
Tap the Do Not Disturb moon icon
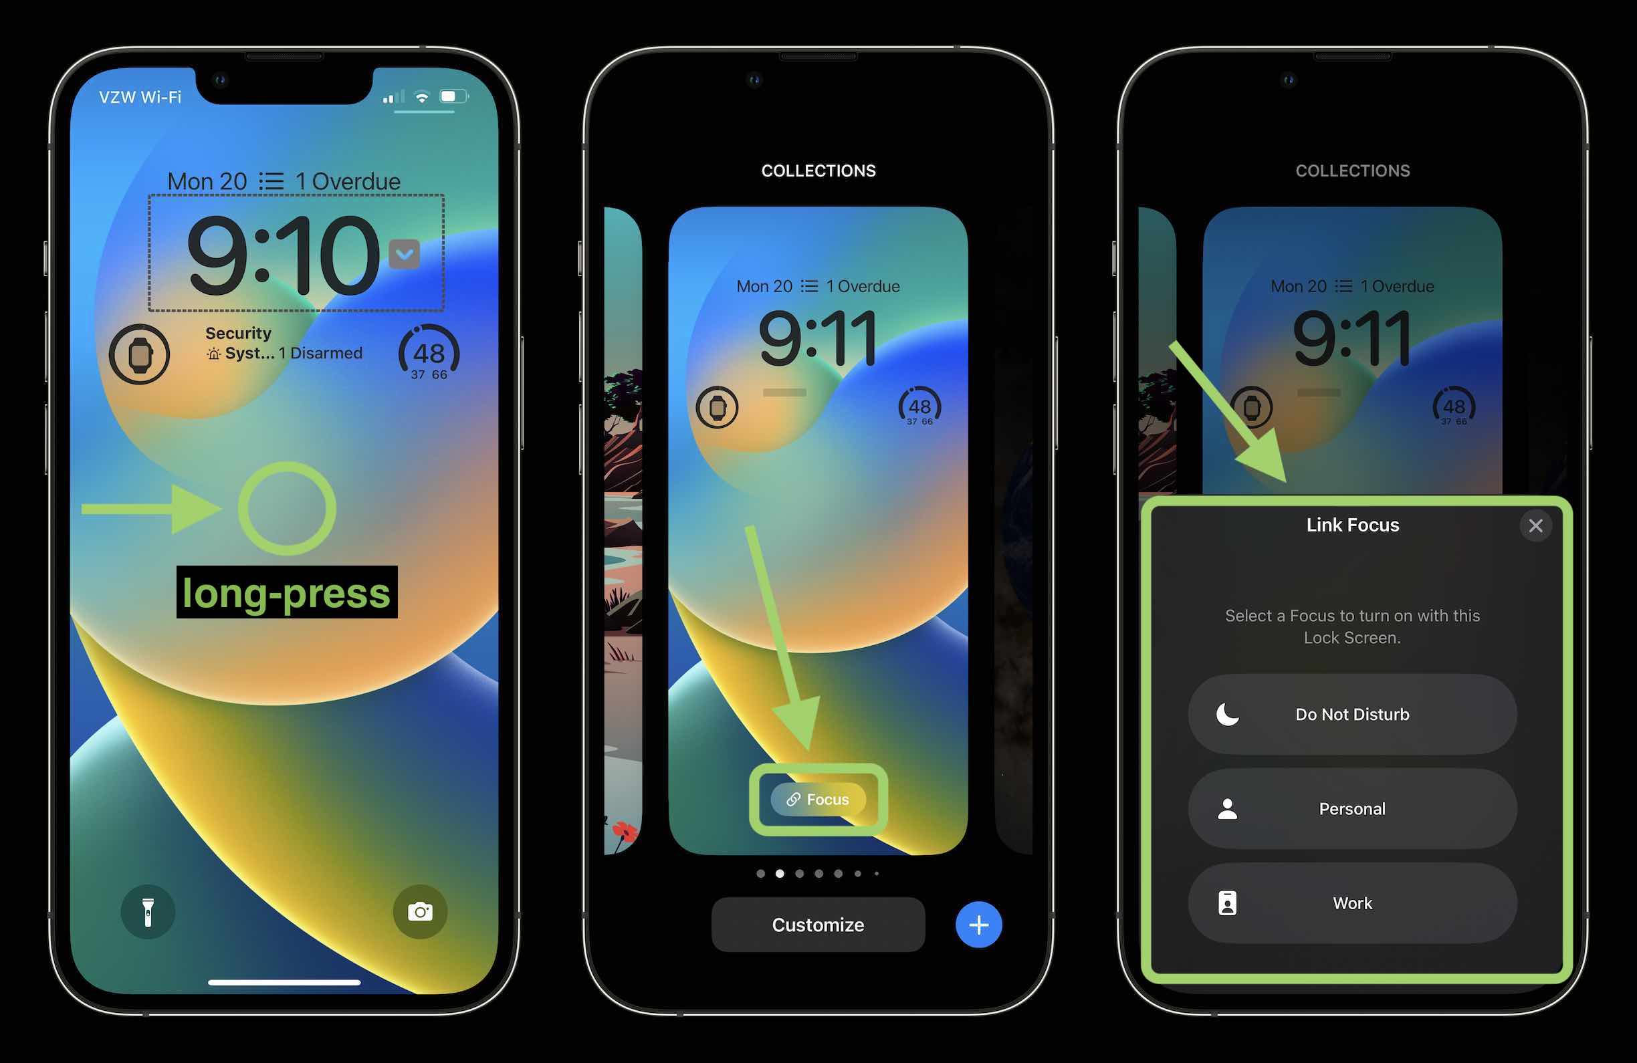coord(1228,712)
